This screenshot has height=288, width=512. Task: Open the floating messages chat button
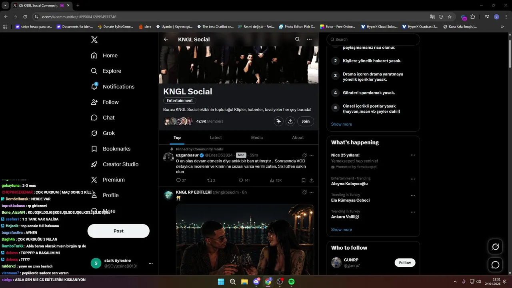495,265
